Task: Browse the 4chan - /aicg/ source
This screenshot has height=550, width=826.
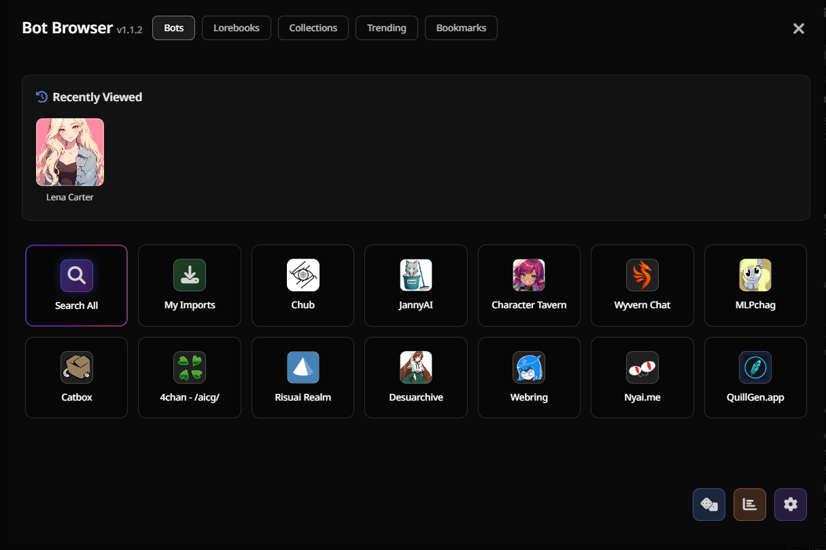Action: [190, 378]
